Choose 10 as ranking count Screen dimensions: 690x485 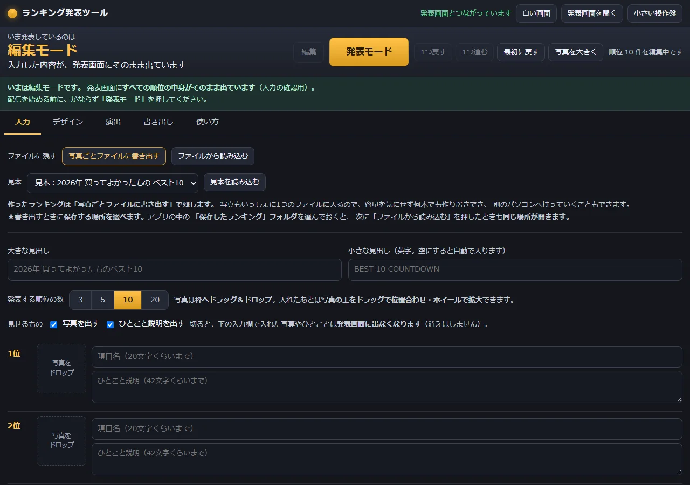click(x=128, y=300)
